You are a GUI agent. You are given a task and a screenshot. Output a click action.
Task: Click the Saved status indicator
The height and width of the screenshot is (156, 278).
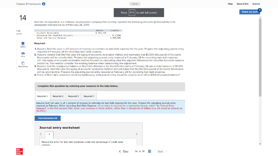135,4
